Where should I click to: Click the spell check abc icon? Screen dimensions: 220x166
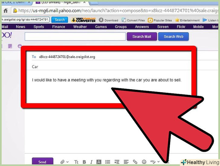coord(153,162)
